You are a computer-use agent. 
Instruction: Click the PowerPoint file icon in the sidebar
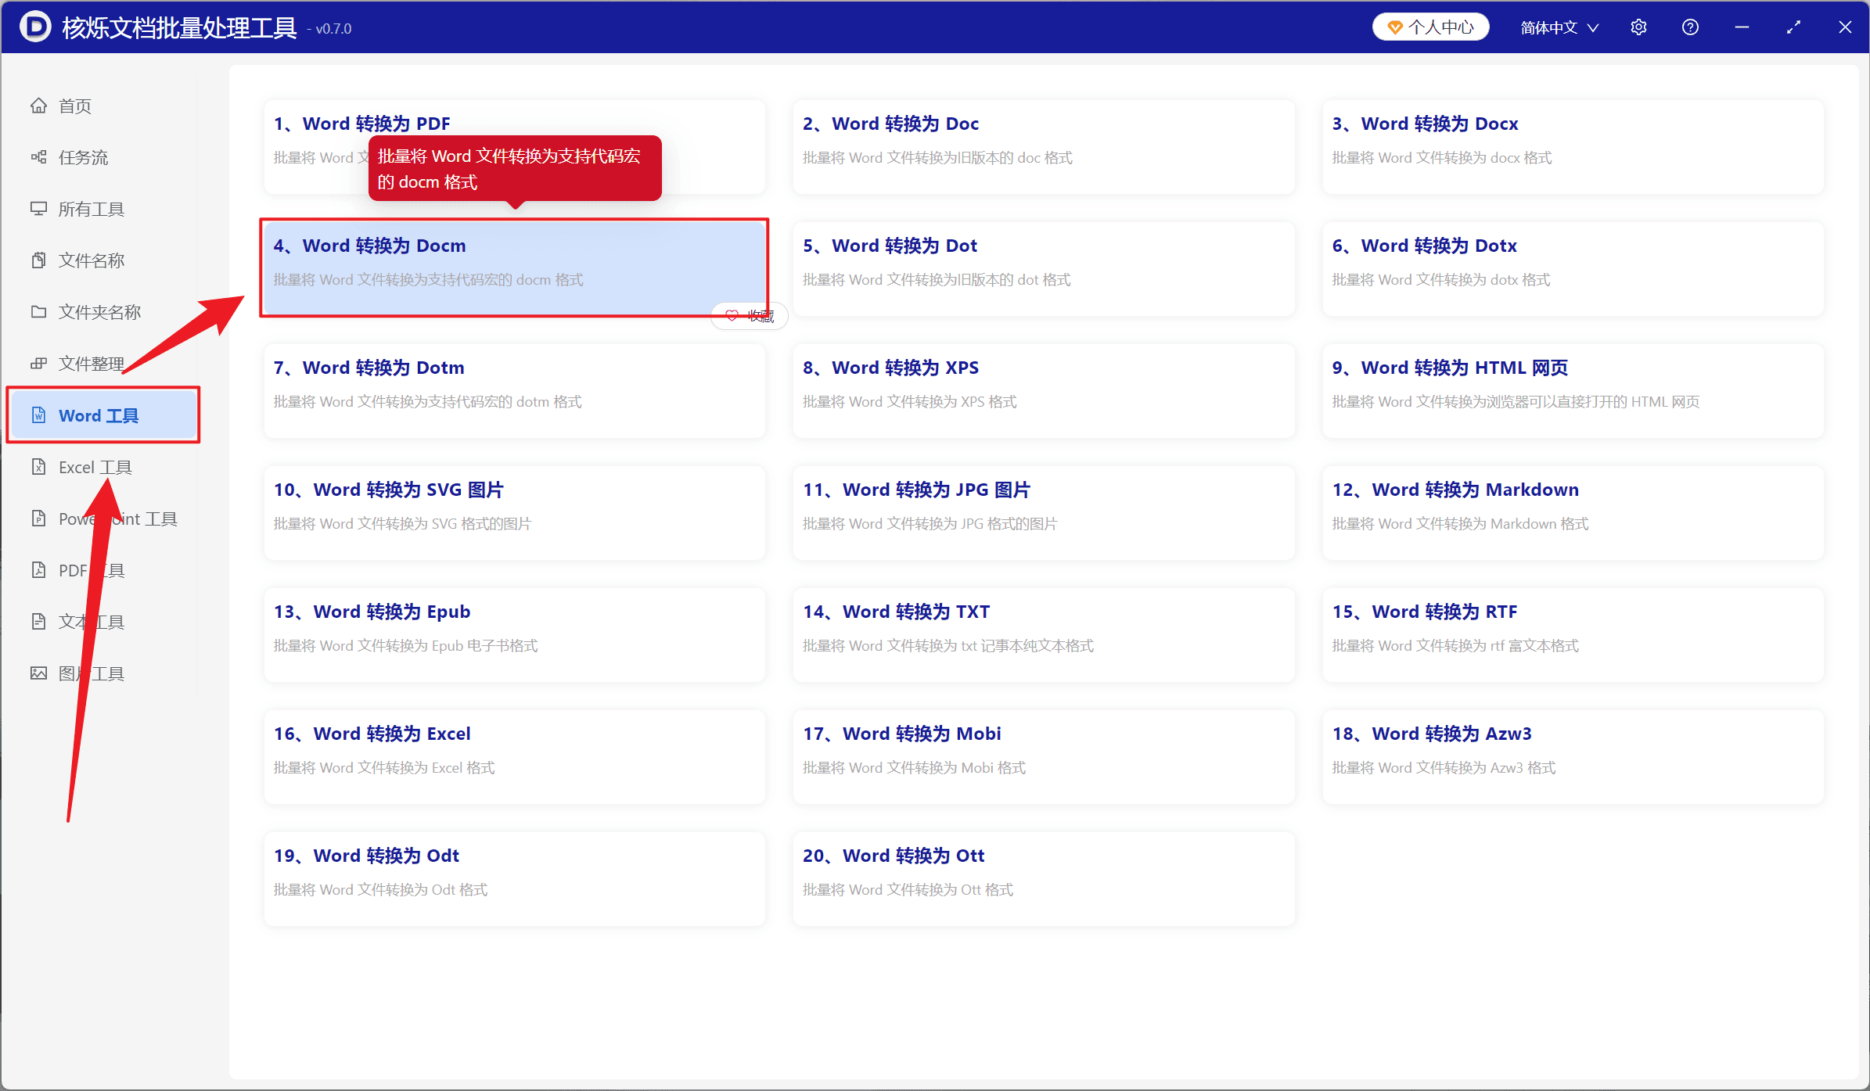[x=38, y=519]
